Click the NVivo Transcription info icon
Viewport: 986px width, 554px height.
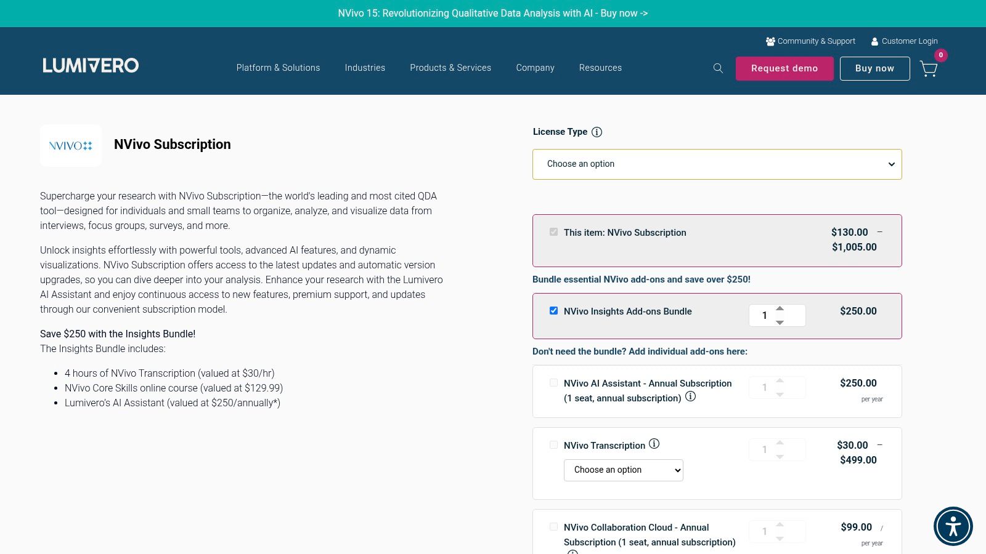(x=654, y=444)
